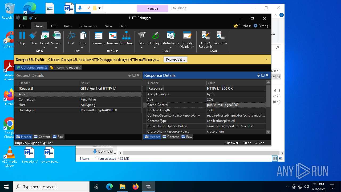Switch to the View ribbon tab

[108, 26]
